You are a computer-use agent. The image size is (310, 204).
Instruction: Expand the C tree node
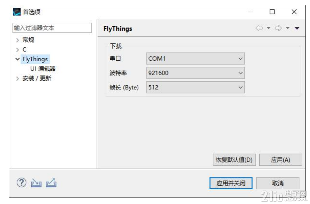coord(18,50)
